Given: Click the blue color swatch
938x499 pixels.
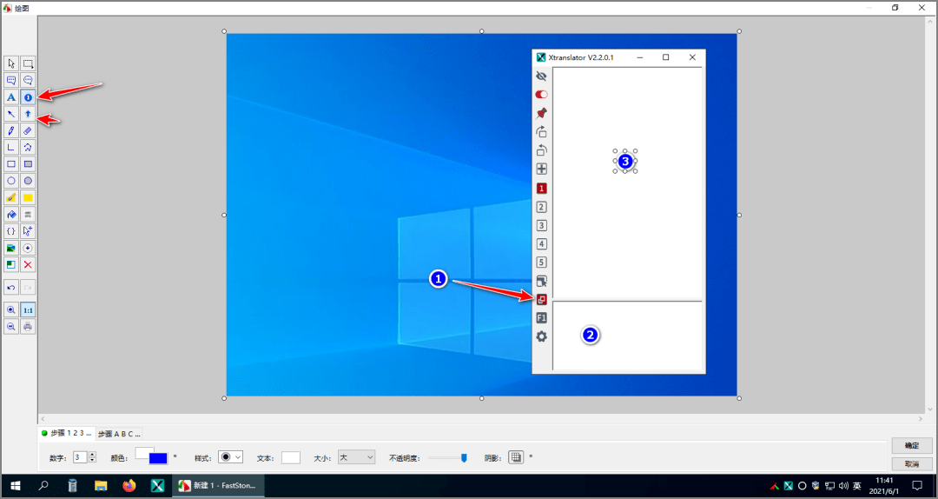Looking at the screenshot, I should (x=158, y=459).
